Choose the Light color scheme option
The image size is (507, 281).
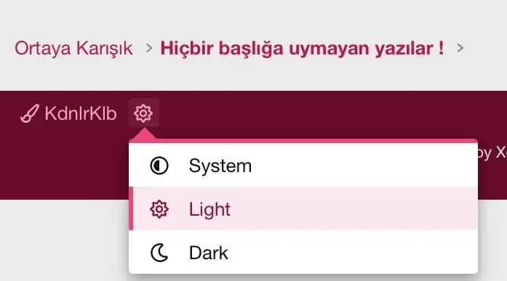[303, 208]
